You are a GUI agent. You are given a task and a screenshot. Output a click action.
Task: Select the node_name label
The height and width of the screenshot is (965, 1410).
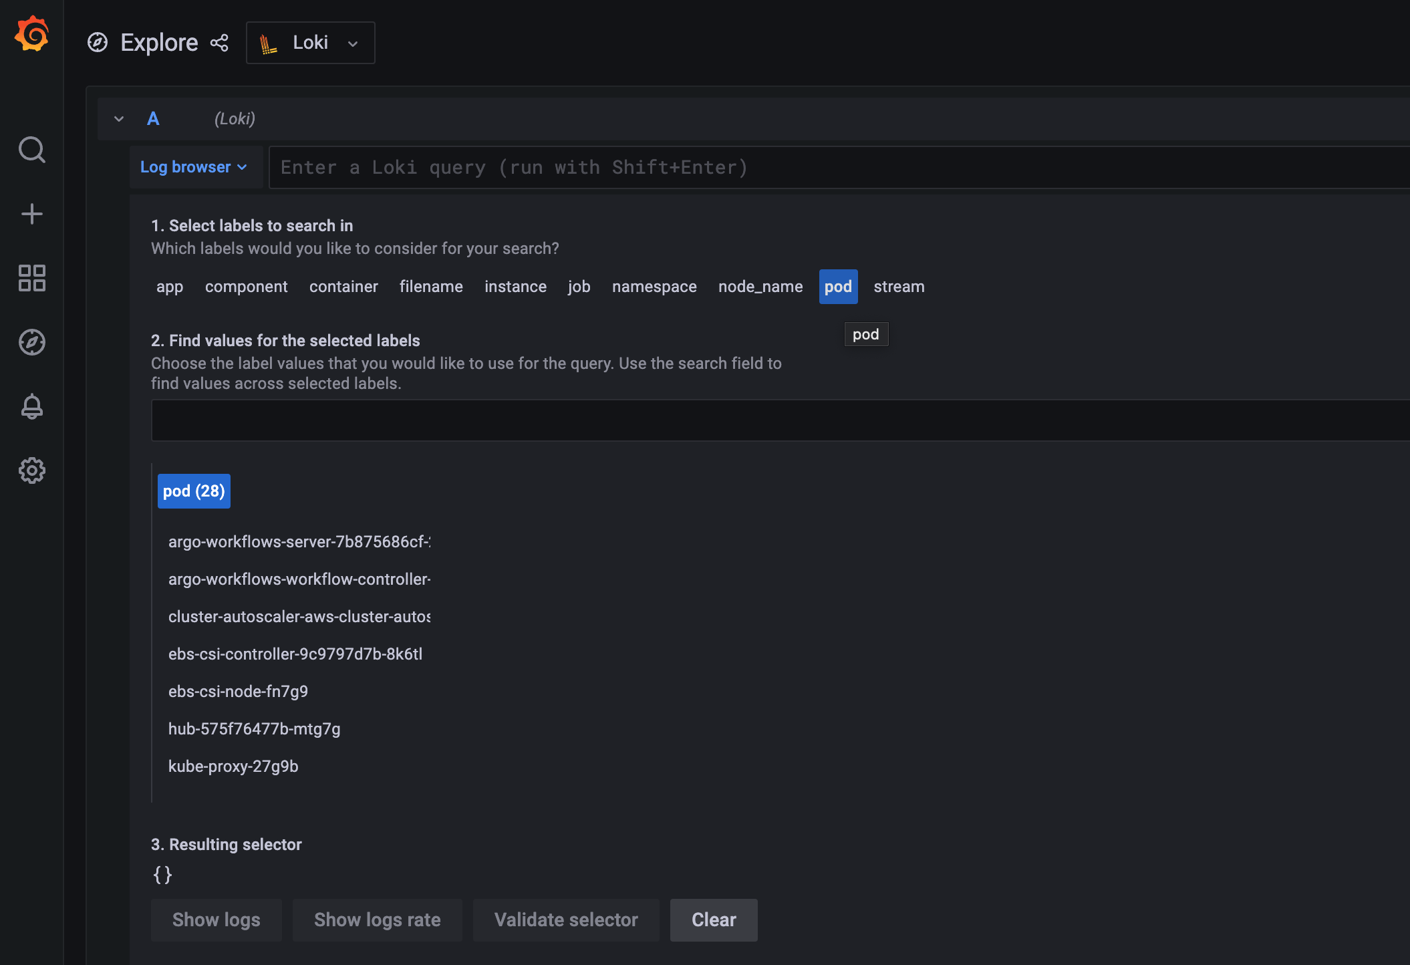(760, 287)
